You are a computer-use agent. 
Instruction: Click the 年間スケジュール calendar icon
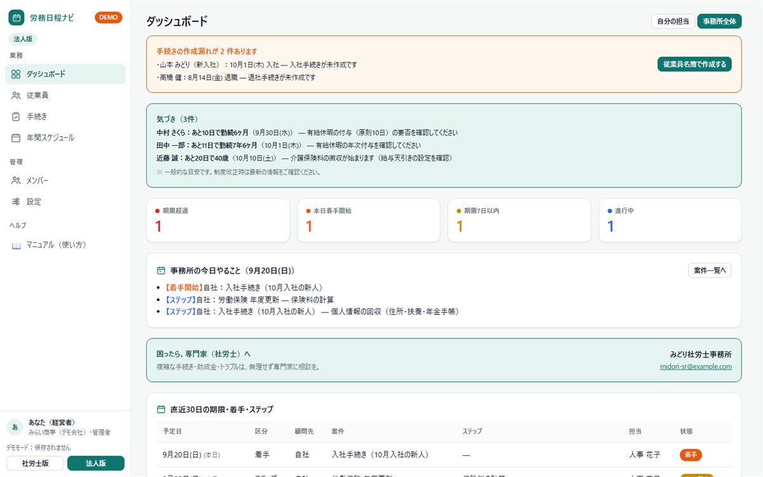16,137
